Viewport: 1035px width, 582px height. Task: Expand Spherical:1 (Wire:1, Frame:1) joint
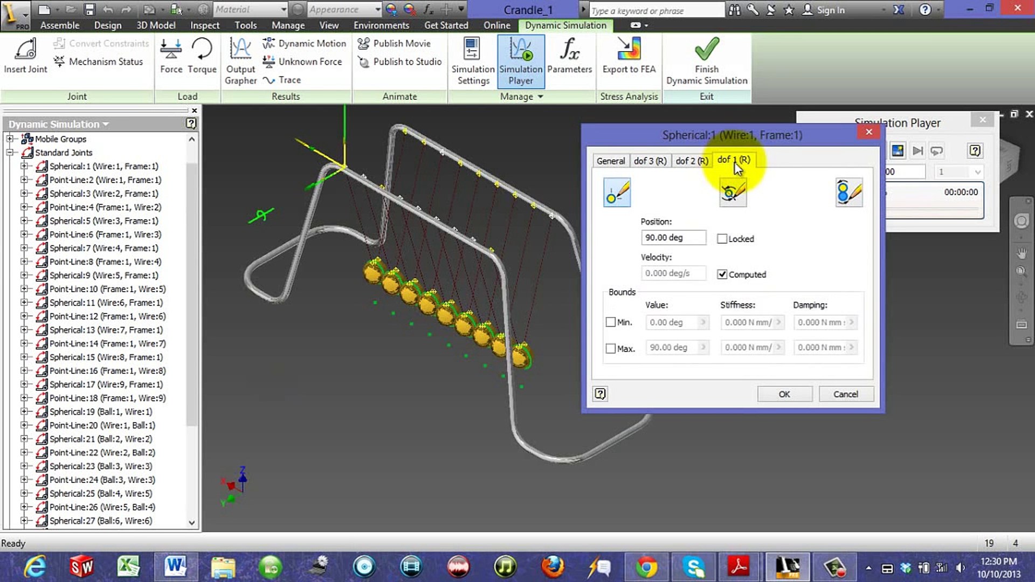click(24, 167)
